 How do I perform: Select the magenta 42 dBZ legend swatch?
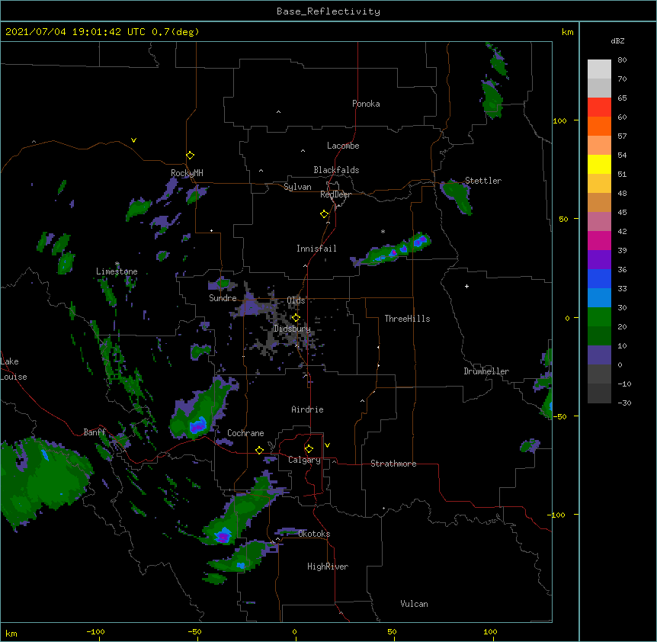pyautogui.click(x=599, y=240)
